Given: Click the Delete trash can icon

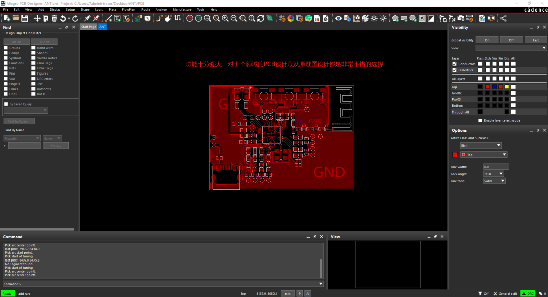Looking at the screenshot, I should tap(54, 18).
